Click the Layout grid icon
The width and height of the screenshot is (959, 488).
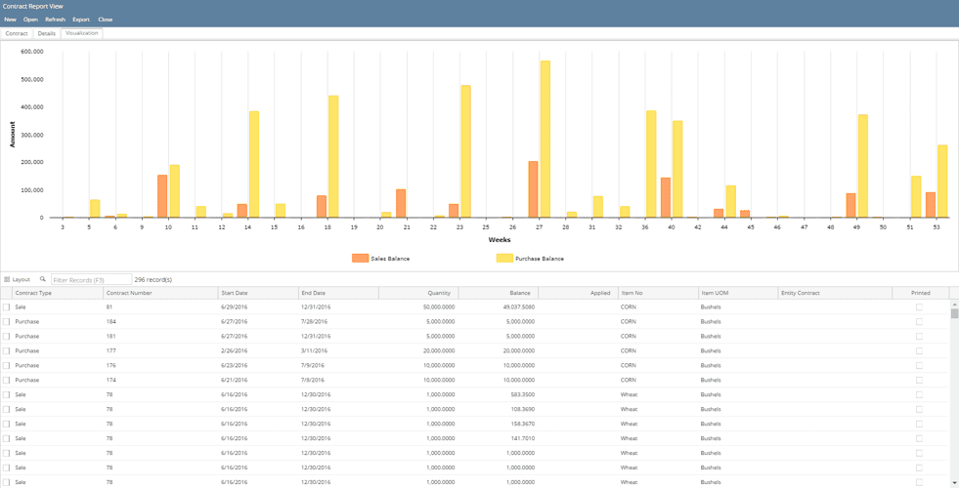click(7, 280)
